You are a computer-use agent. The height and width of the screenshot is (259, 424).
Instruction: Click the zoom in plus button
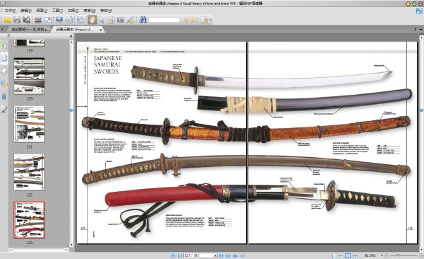[x=421, y=255]
